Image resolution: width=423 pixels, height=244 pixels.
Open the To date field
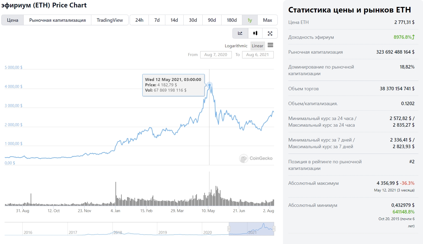point(257,55)
